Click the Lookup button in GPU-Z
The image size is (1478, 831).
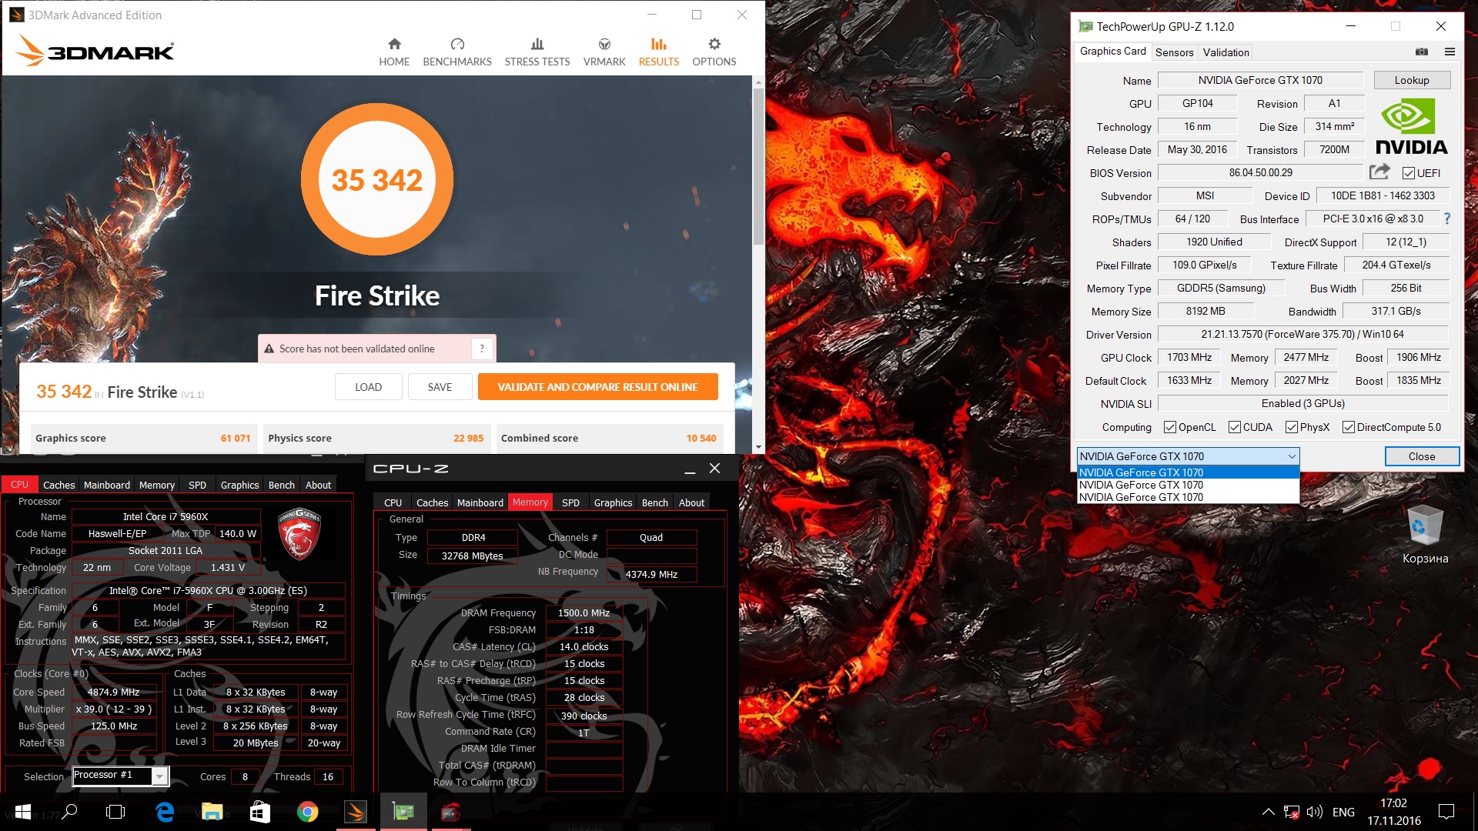(x=1411, y=80)
